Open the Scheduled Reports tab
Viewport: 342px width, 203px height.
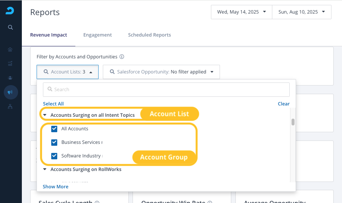[x=150, y=35]
